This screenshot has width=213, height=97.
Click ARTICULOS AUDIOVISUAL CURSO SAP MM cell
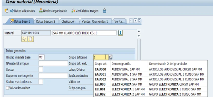click(x=175, y=69)
